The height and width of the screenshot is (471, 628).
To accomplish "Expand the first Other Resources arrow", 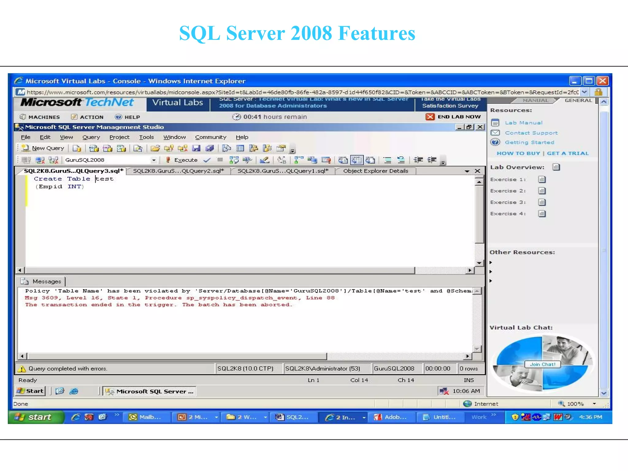I will point(491,262).
